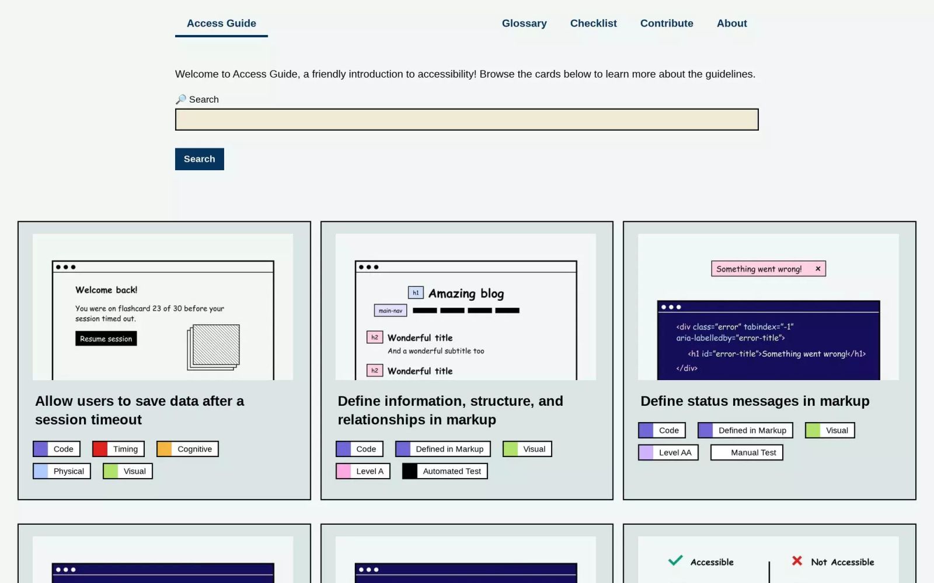934x583 pixels.
Task: Select the Timing tag
Action: click(x=119, y=449)
